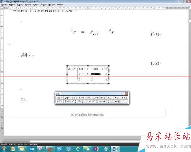Open the arrow symbols palette
The width and height of the screenshot is (191, 152).
(x=88, y=98)
